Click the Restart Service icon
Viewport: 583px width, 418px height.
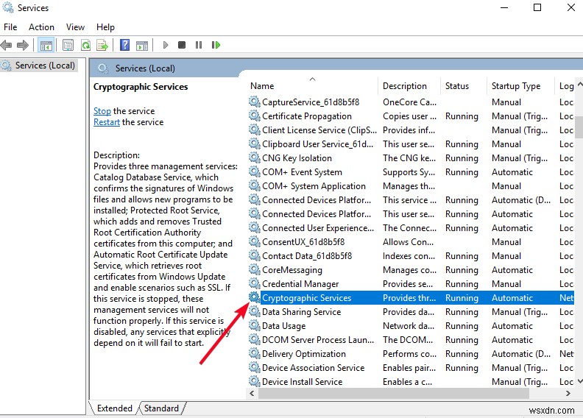(216, 46)
